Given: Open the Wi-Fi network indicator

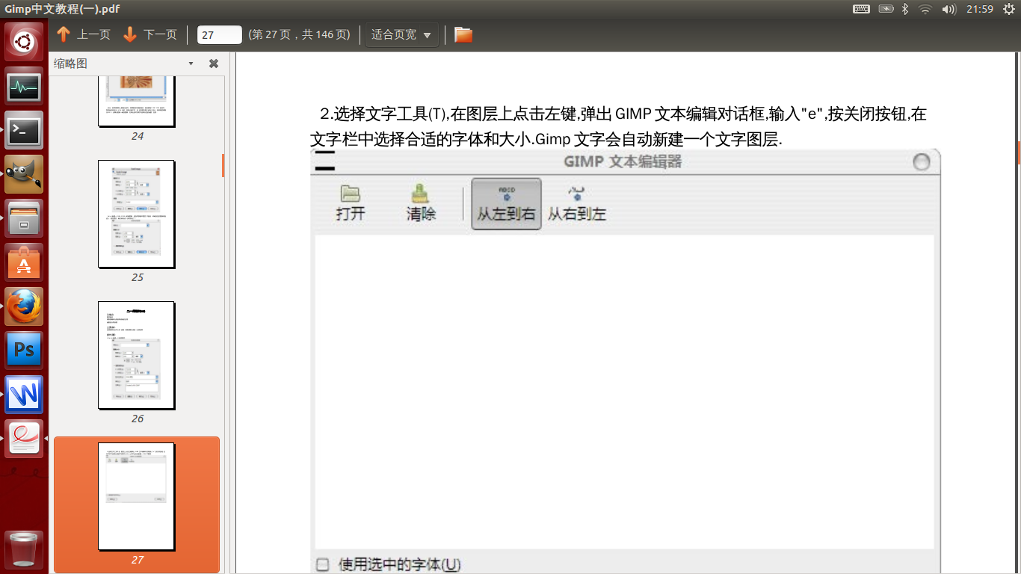Looking at the screenshot, I should 925,9.
